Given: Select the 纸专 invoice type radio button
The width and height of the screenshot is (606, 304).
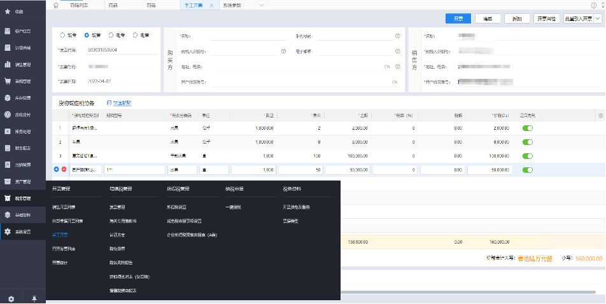Looking at the screenshot, I should click(62, 35).
